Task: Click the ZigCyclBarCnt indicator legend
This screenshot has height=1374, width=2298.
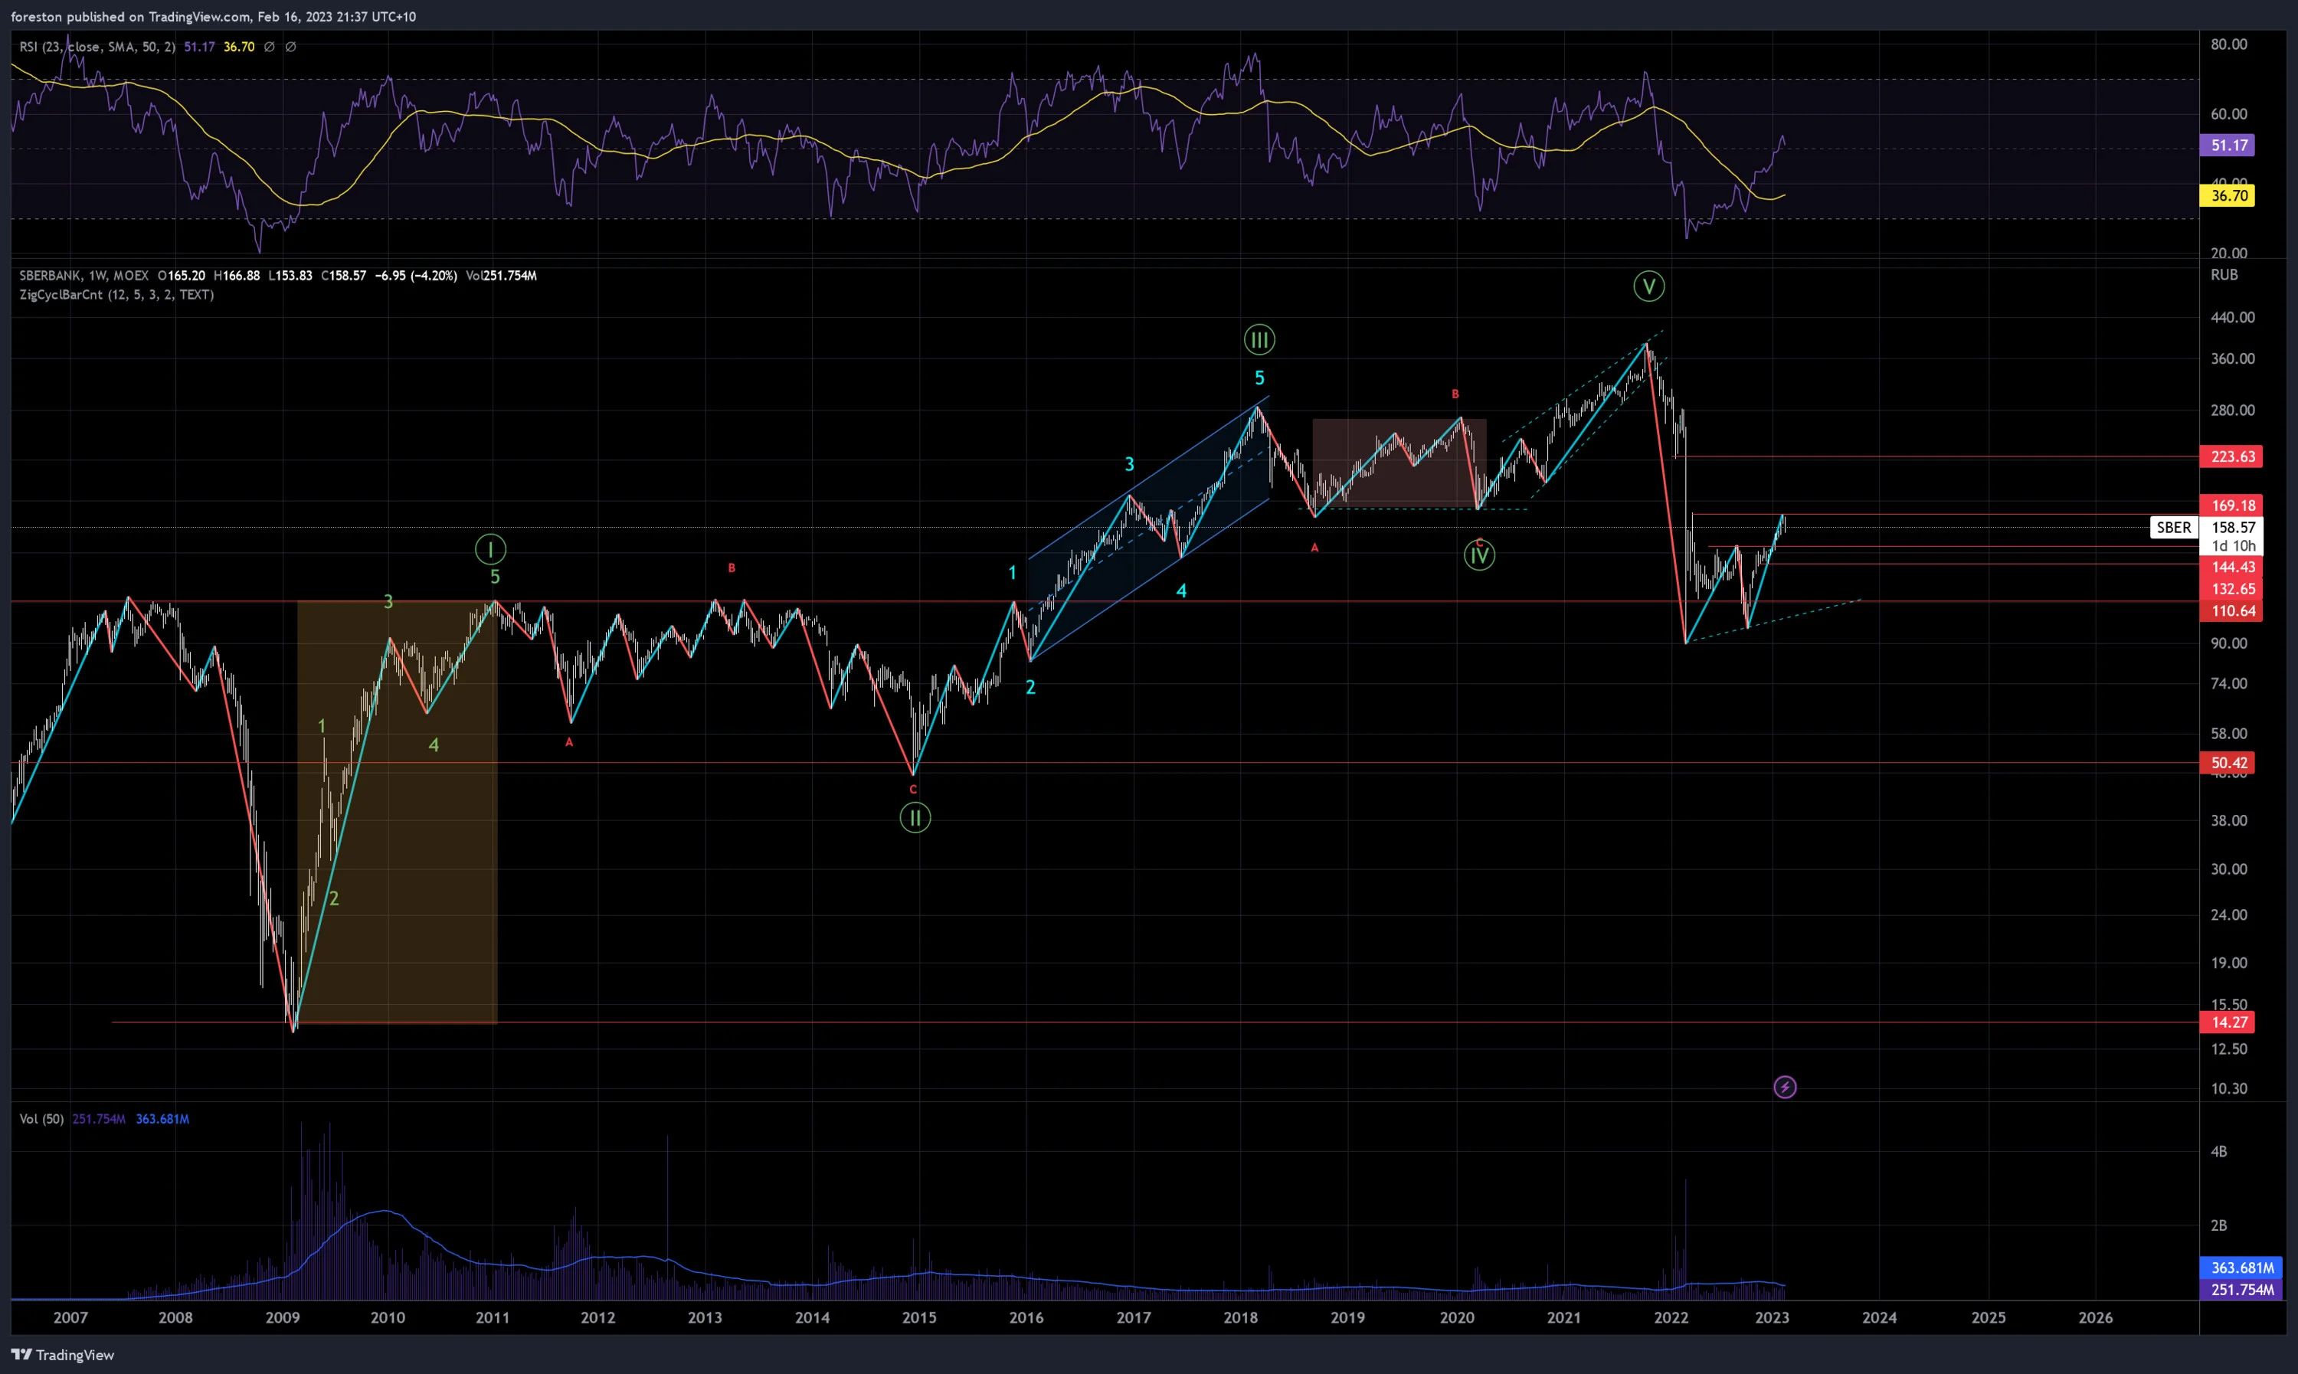Action: click(x=116, y=294)
